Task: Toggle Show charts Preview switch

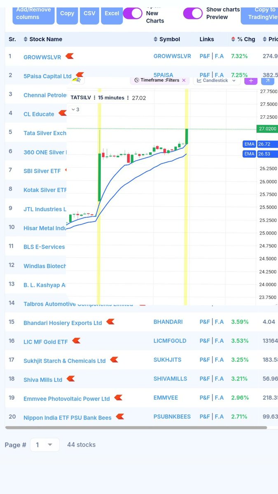Action: pos(193,13)
